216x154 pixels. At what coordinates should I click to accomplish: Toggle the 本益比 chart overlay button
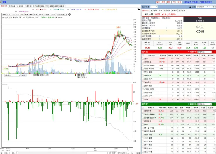click(x=41, y=15)
